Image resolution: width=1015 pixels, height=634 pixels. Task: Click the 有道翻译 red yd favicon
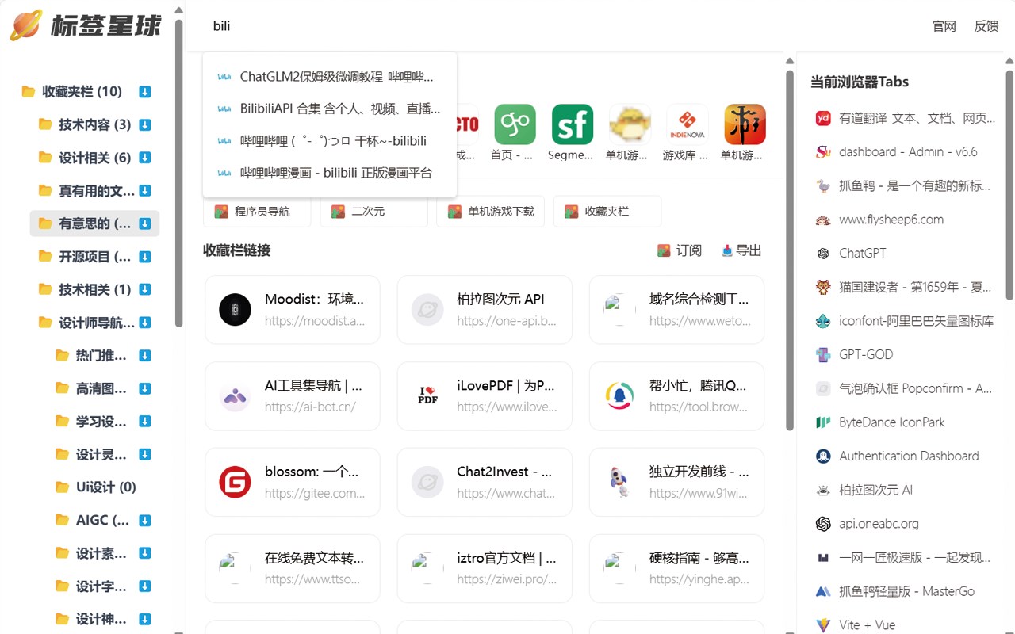[823, 118]
